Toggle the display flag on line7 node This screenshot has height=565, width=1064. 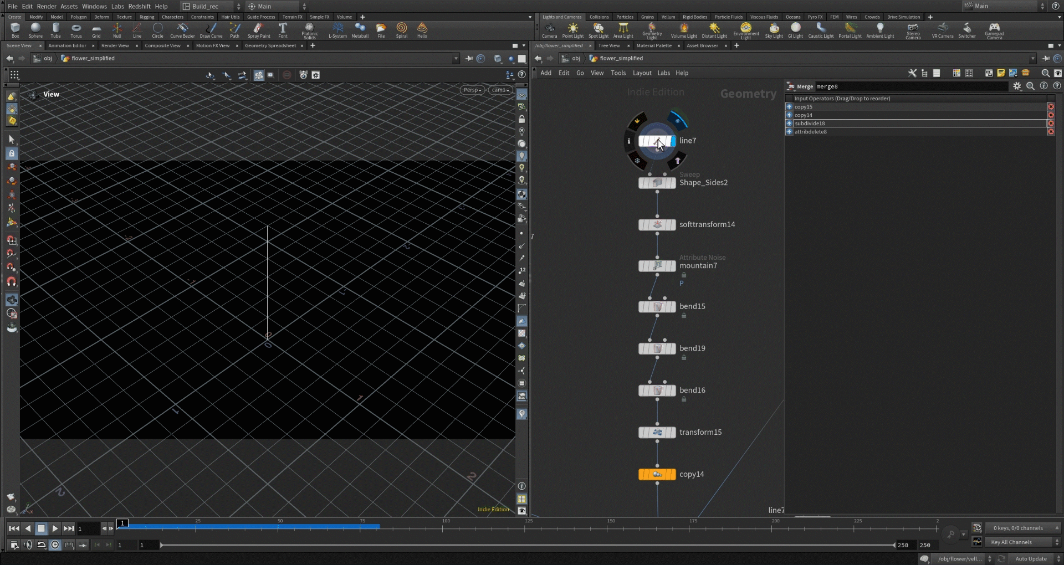coord(673,141)
